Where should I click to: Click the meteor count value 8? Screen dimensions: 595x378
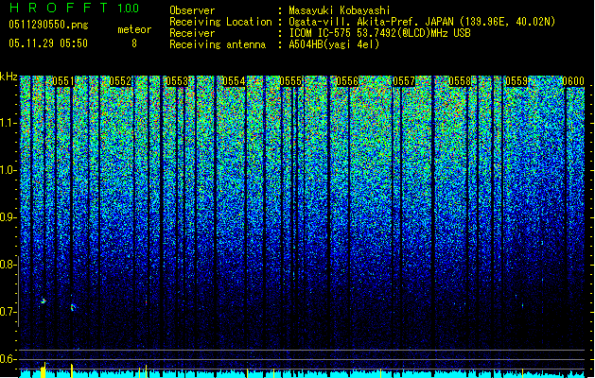coord(134,43)
